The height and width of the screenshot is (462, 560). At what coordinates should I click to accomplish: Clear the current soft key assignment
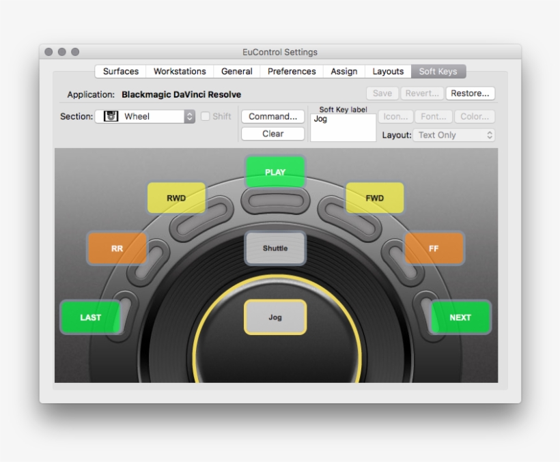272,134
